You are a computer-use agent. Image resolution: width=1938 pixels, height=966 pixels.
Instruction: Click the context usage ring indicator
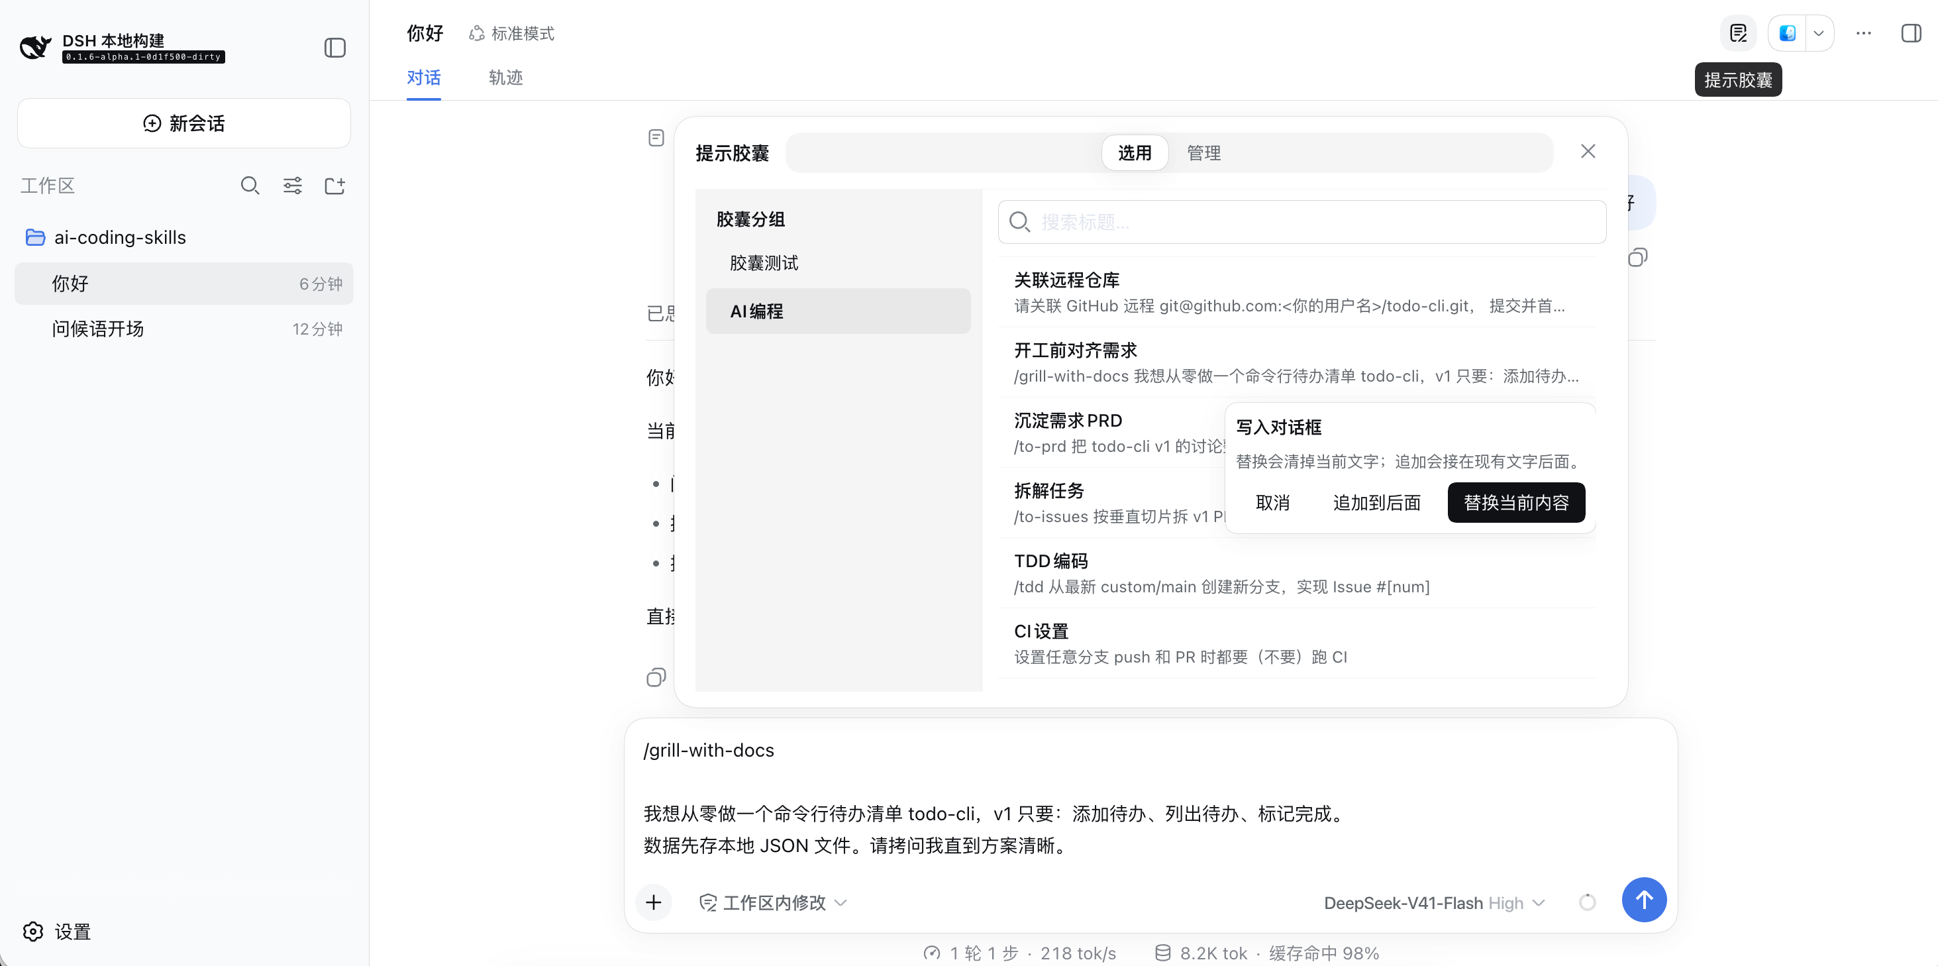click(1588, 902)
